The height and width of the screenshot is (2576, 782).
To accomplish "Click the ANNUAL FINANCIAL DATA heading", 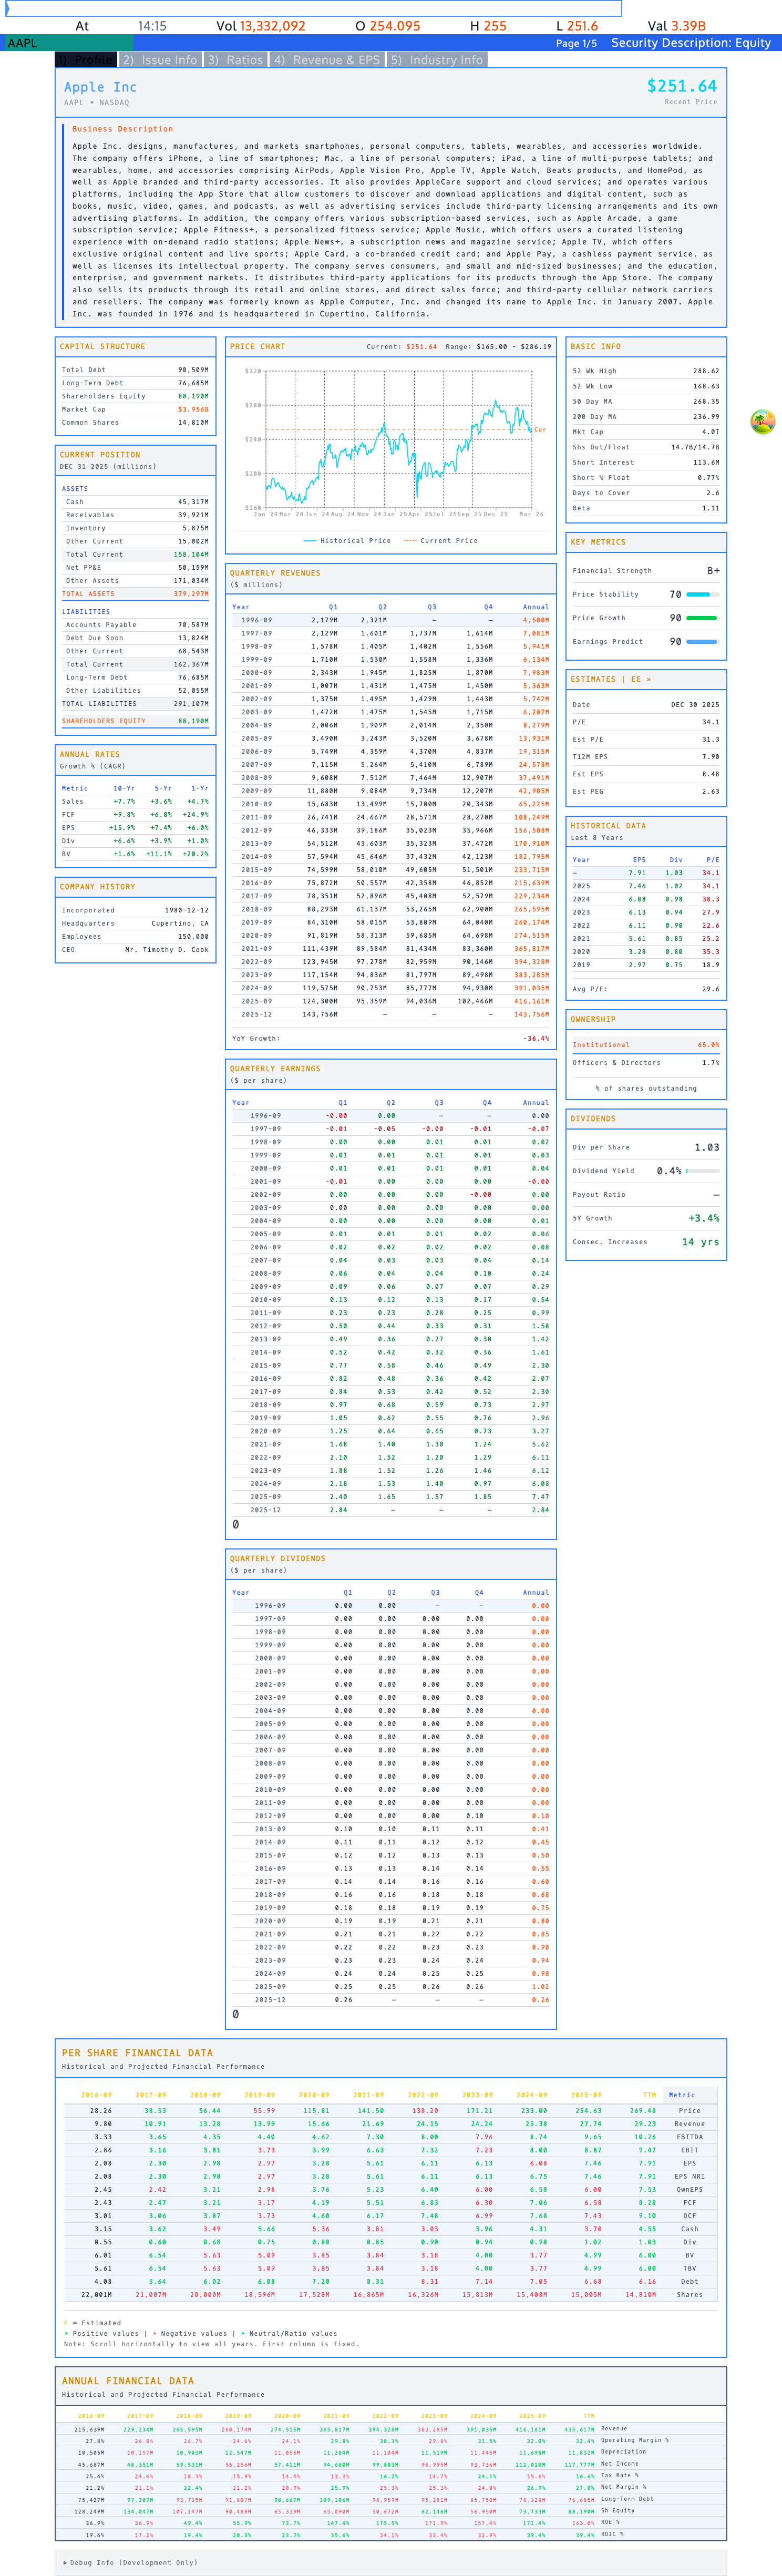I will tap(128, 2381).
